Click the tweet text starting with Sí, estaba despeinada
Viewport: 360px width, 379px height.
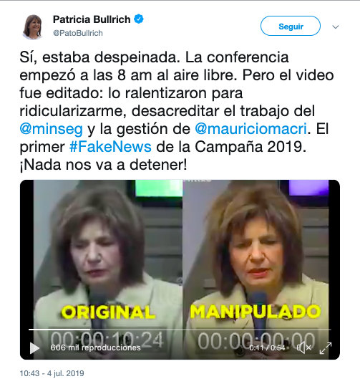(x=177, y=111)
